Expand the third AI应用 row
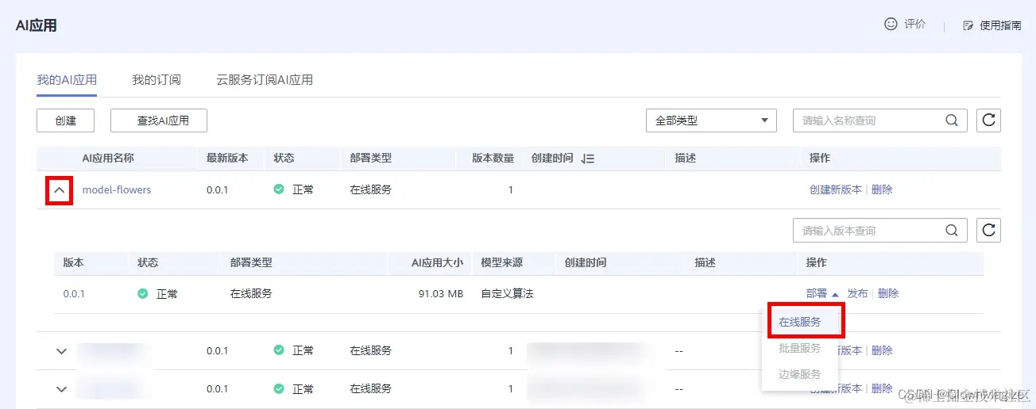The image size is (1036, 409). [x=62, y=389]
